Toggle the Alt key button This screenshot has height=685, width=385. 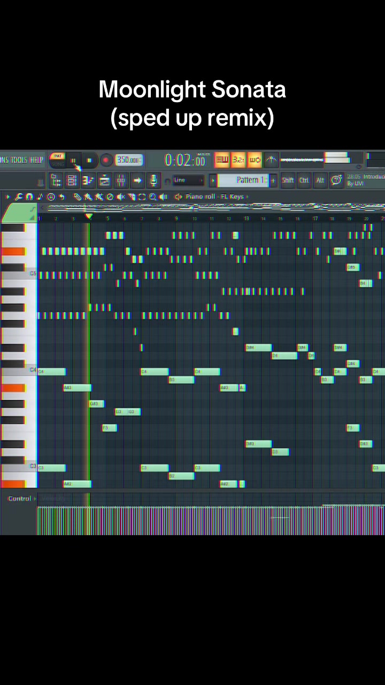click(x=320, y=180)
